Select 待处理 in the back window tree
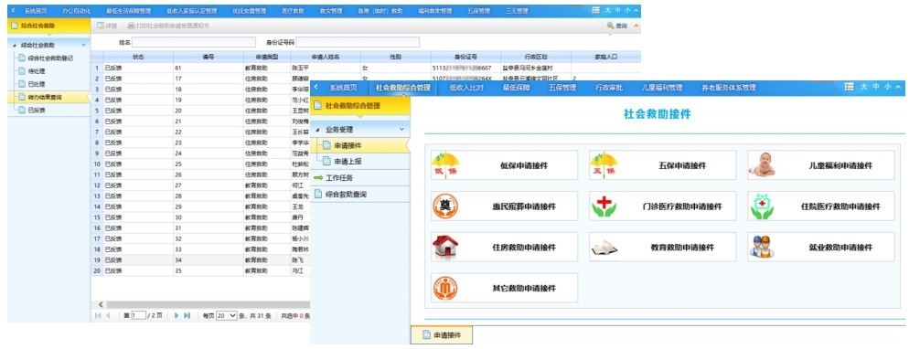The height and width of the screenshot is (349, 909). tap(37, 71)
